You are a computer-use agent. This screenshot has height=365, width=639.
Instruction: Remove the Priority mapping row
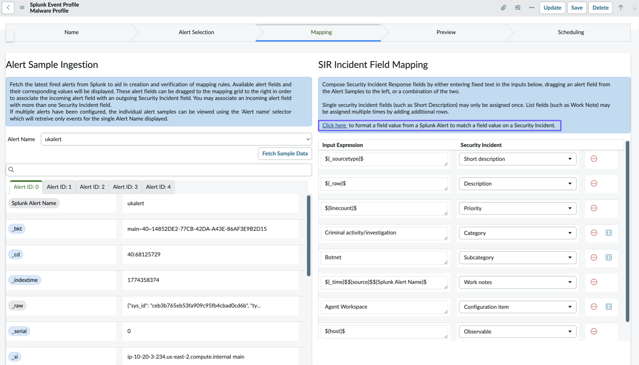point(594,208)
